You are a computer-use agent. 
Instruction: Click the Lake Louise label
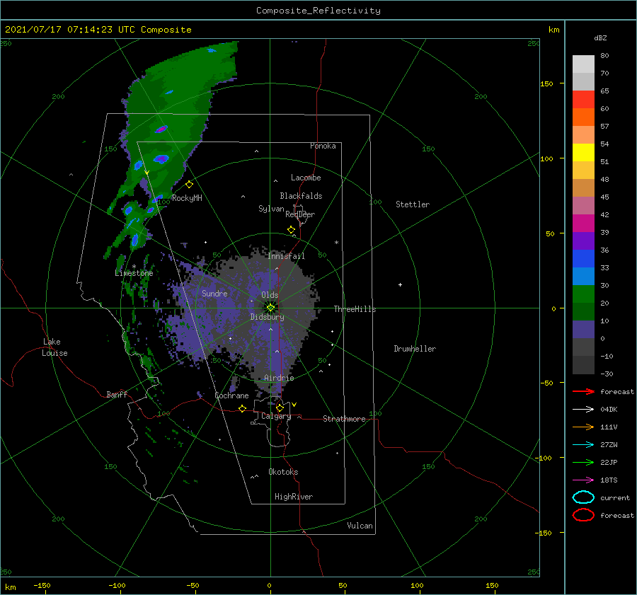pos(54,347)
